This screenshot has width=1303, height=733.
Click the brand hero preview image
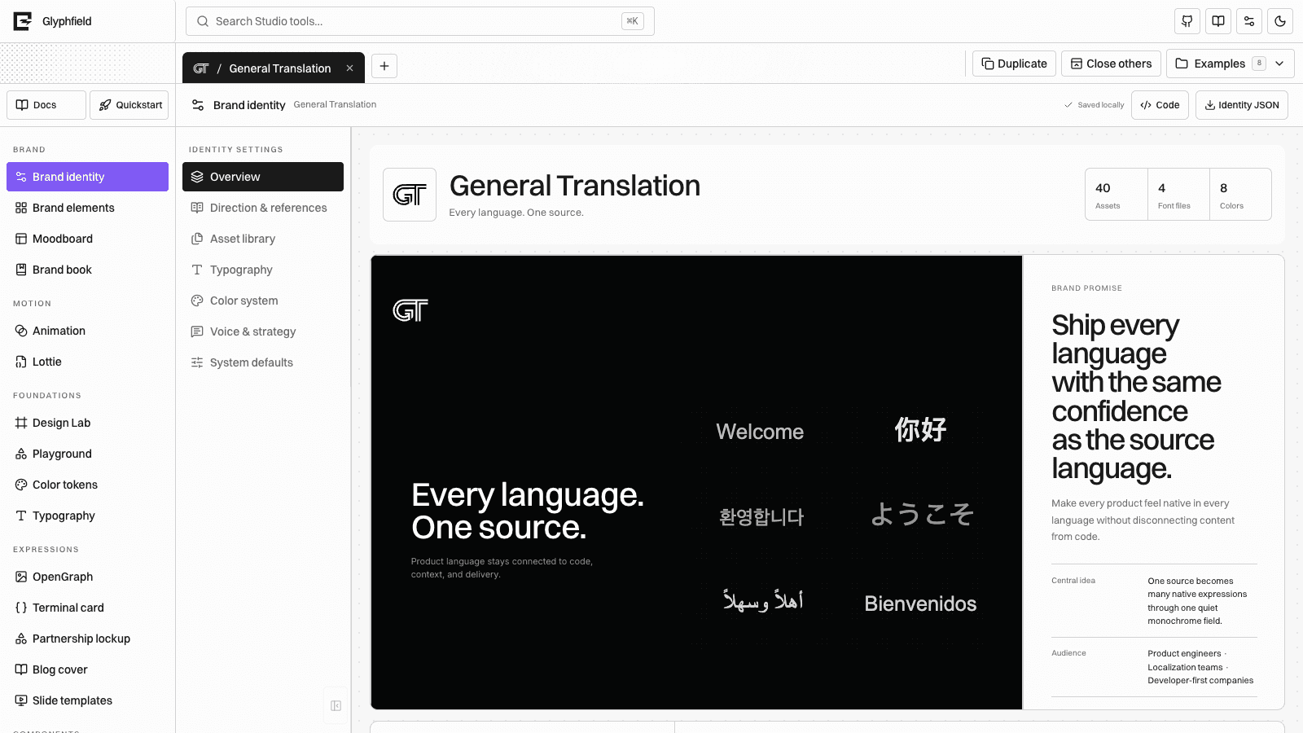point(696,482)
